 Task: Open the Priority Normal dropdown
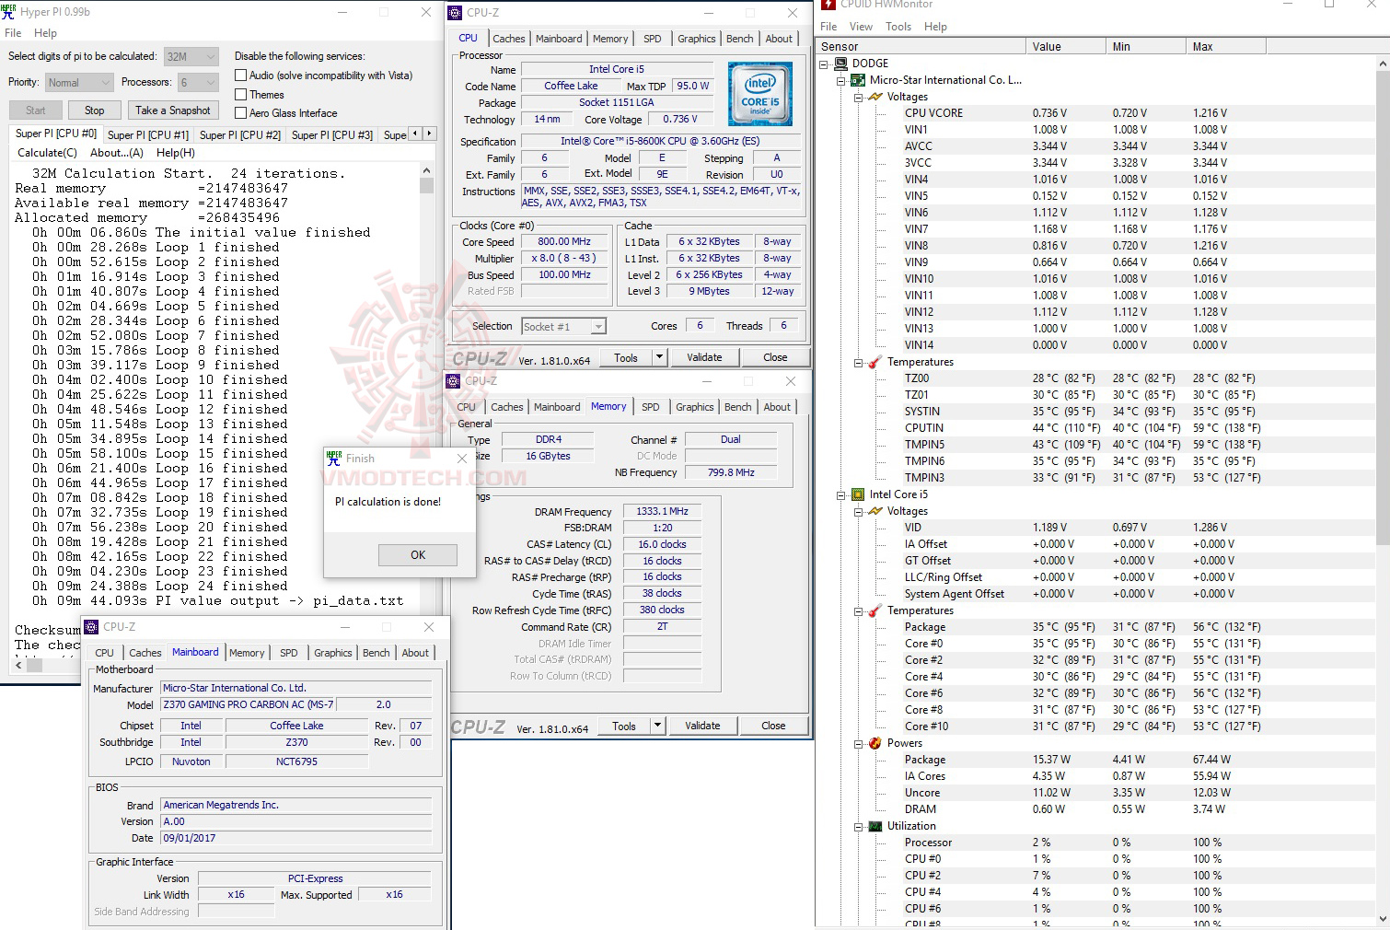tap(79, 82)
